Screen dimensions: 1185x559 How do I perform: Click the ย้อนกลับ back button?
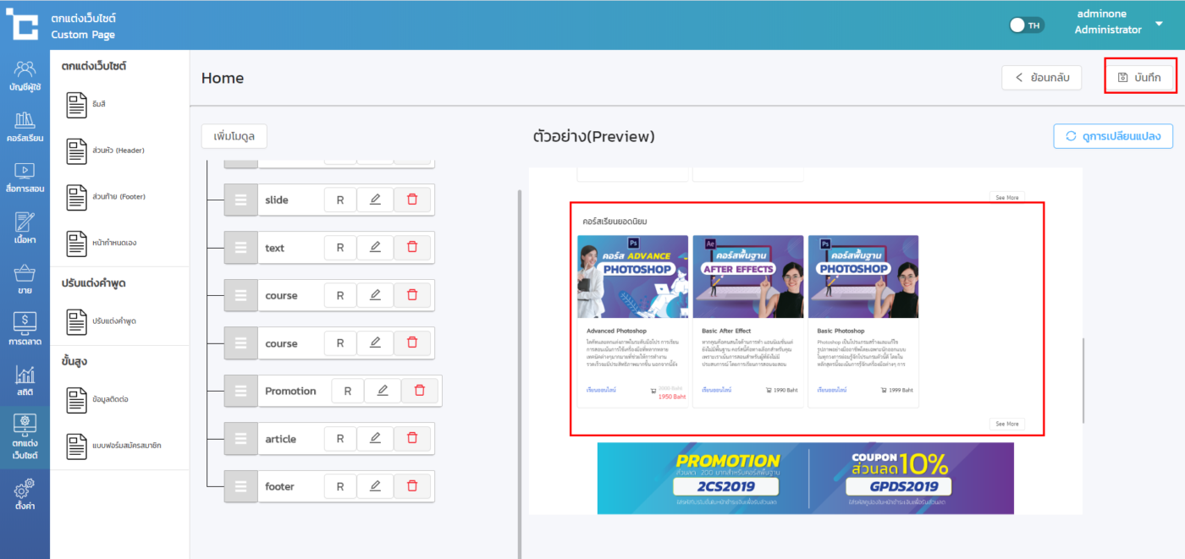pos(1042,78)
